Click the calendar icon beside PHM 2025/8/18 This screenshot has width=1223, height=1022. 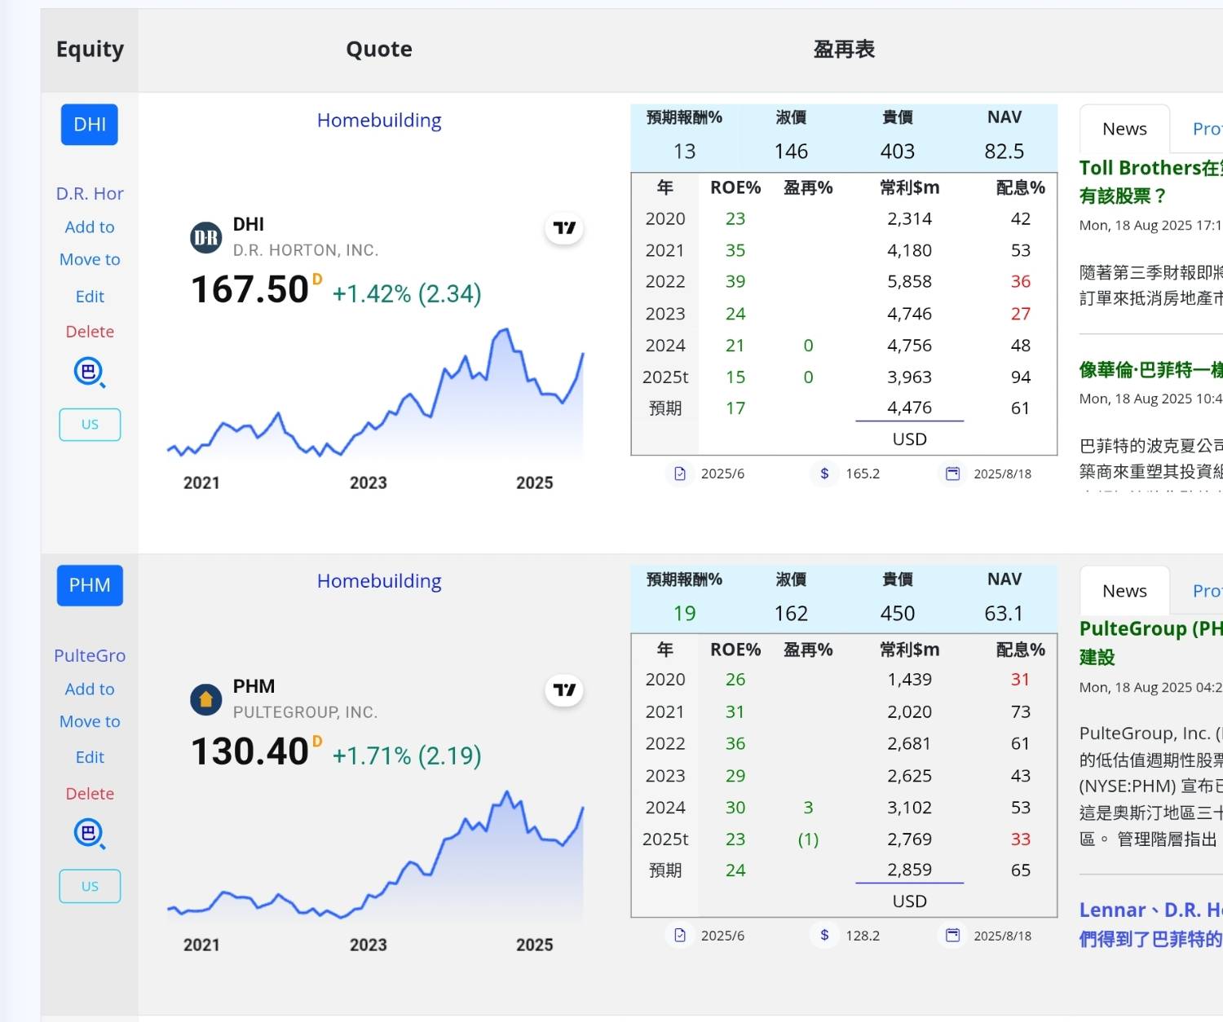[952, 936]
